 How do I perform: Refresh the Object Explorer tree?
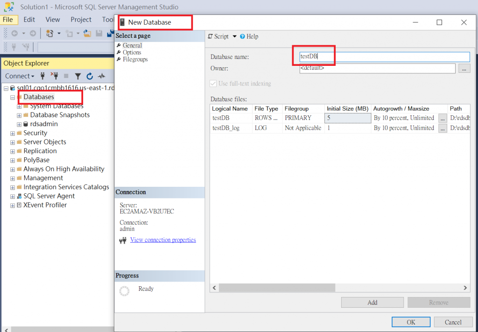pos(90,76)
